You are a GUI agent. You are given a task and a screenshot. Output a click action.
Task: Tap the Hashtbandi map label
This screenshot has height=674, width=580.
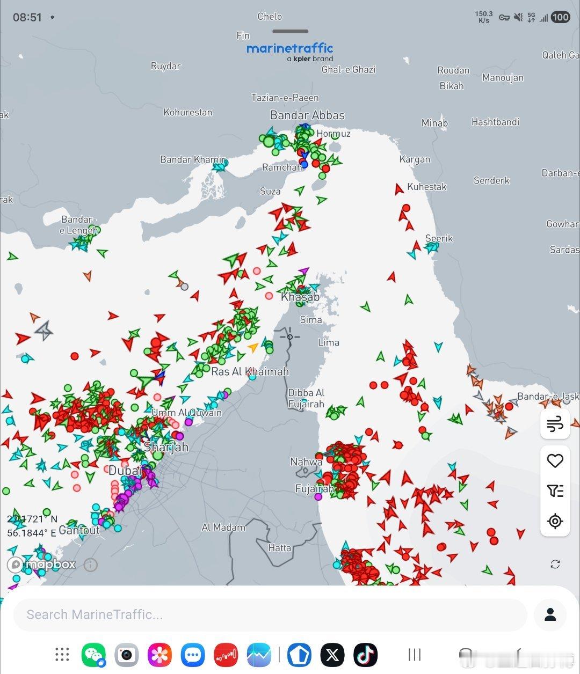click(x=496, y=122)
